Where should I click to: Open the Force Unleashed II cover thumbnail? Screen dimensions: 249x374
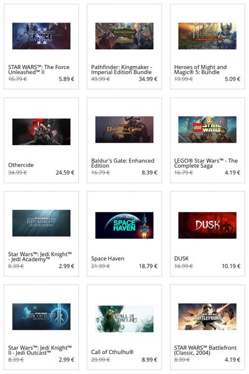pos(41,36)
